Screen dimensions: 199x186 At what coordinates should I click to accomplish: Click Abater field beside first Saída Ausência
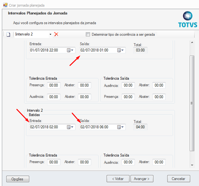point(159,85)
